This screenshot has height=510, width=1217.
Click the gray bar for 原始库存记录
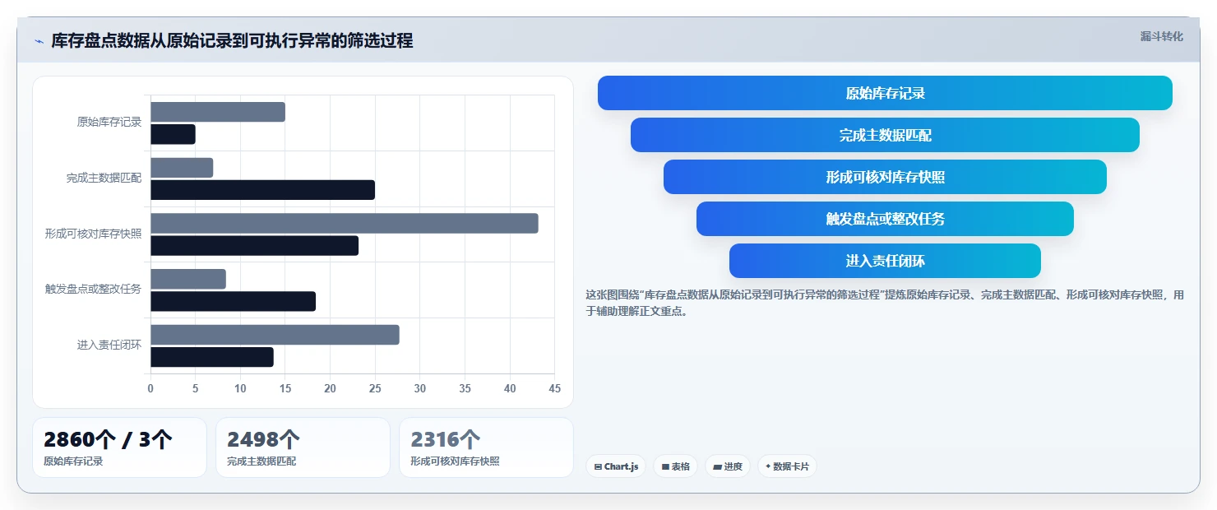click(x=218, y=112)
